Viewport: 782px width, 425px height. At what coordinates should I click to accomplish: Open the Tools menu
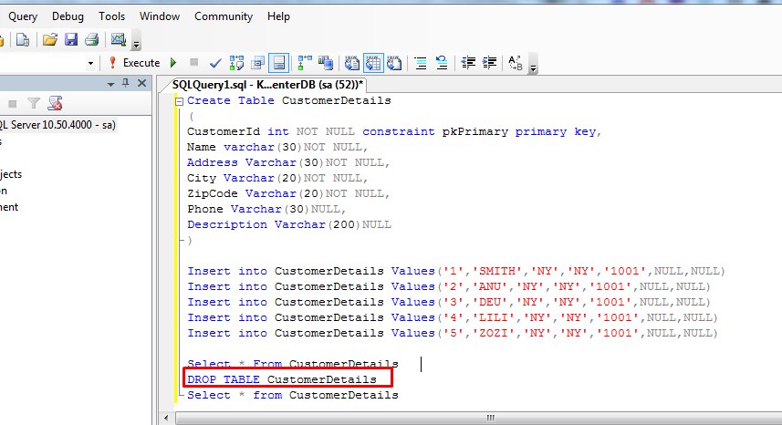111,16
